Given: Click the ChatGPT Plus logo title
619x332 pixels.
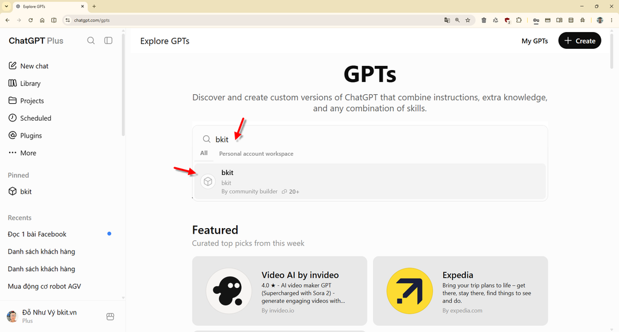Looking at the screenshot, I should click(36, 40).
